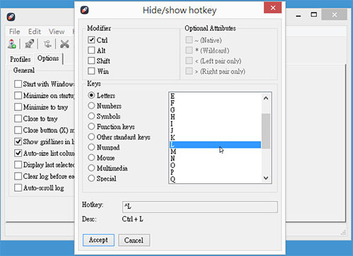Switch to the Profiles tab
This screenshot has width=353, height=256.
(x=20, y=59)
